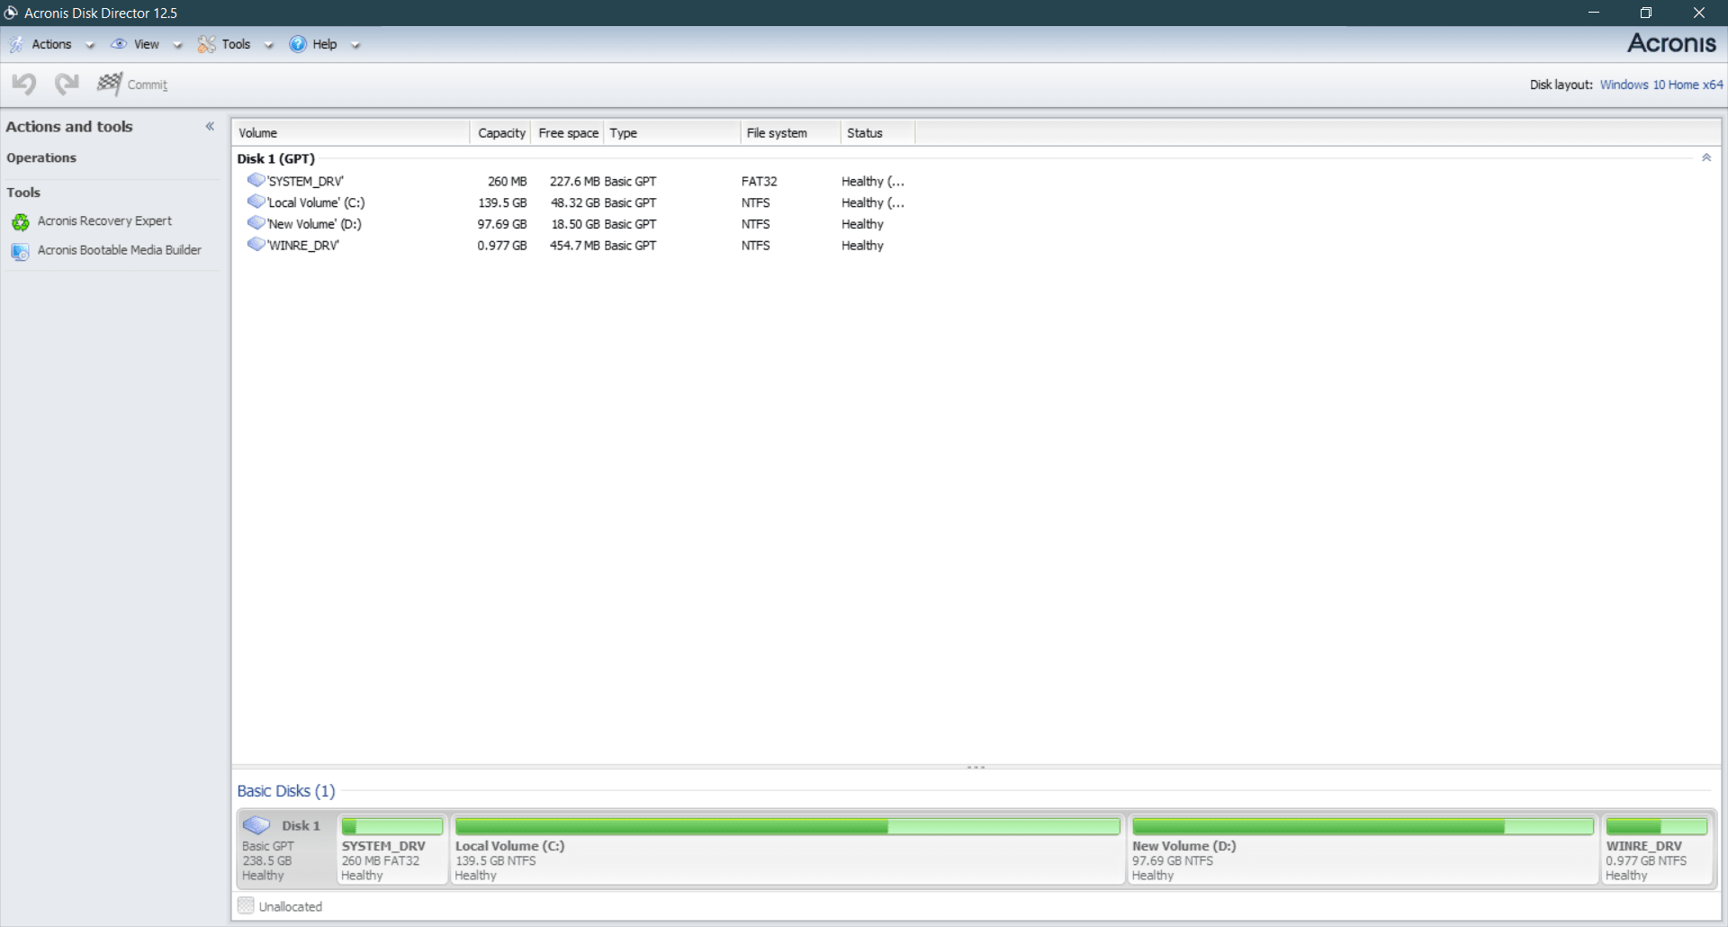Image resolution: width=1728 pixels, height=927 pixels.
Task: Select 'WINRE_DRV' volume name in list
Action: click(303, 246)
